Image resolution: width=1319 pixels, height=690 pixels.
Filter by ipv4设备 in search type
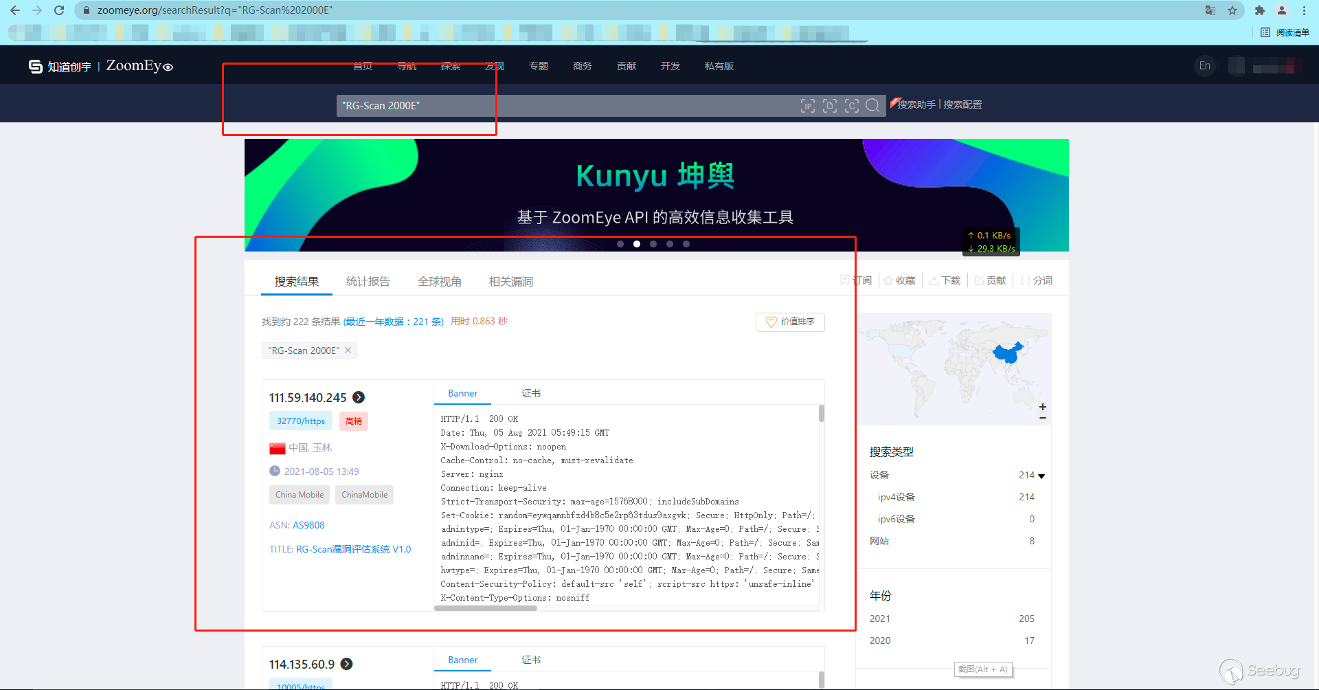897,497
